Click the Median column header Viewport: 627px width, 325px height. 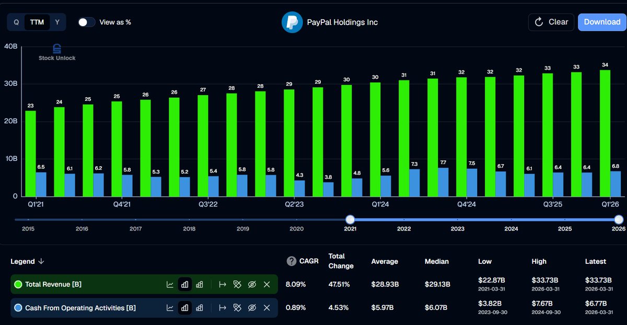(437, 261)
